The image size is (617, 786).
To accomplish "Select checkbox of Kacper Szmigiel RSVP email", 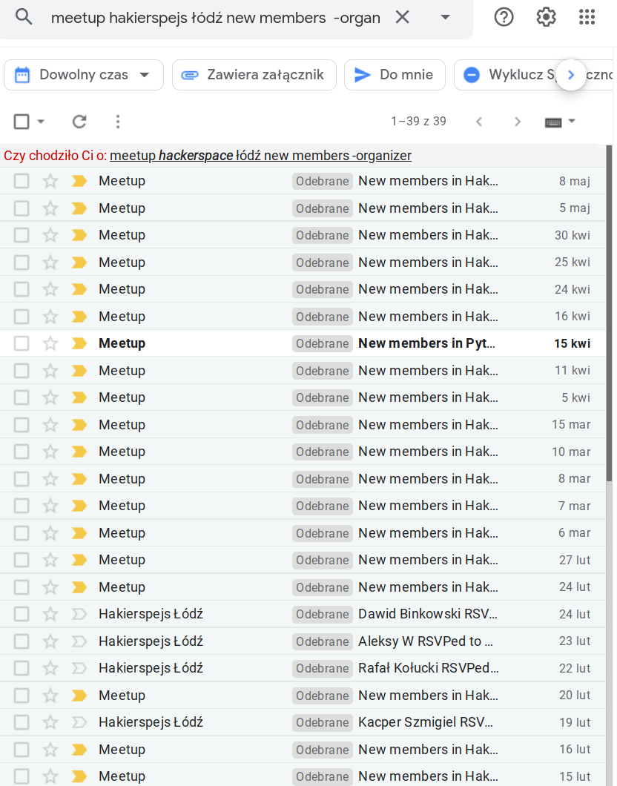I will click(22, 722).
